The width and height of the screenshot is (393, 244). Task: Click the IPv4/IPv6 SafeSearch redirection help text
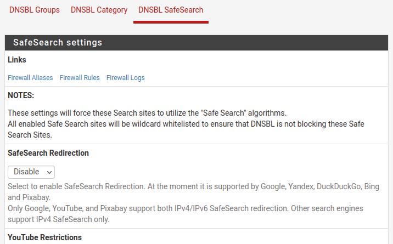point(186,208)
